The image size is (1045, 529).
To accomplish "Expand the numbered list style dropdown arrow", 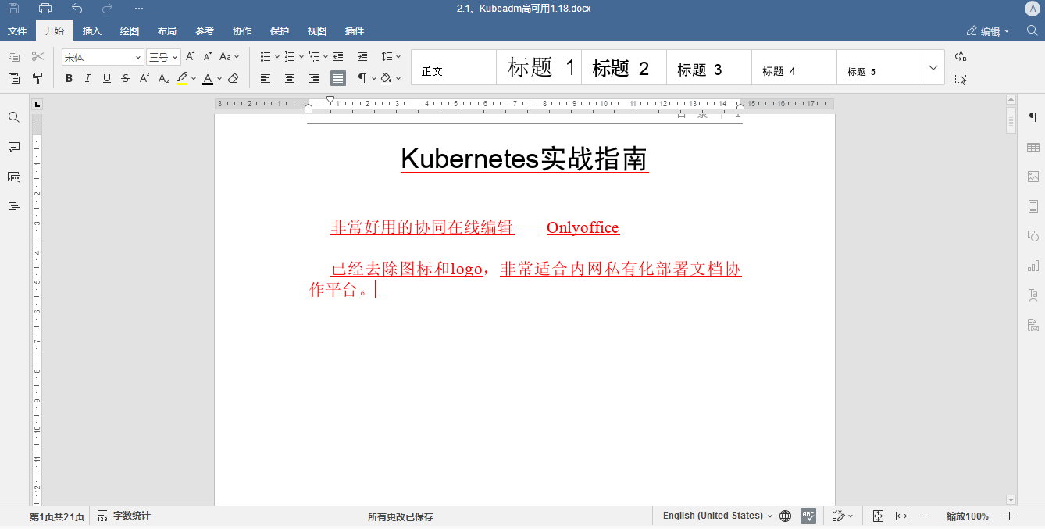I will (301, 57).
